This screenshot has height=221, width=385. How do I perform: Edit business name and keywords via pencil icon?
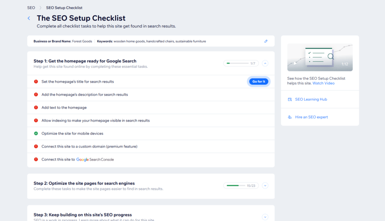point(266,41)
